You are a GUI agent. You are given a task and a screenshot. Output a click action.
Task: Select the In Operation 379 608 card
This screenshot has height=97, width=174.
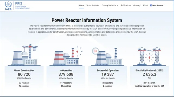click(x=66, y=78)
